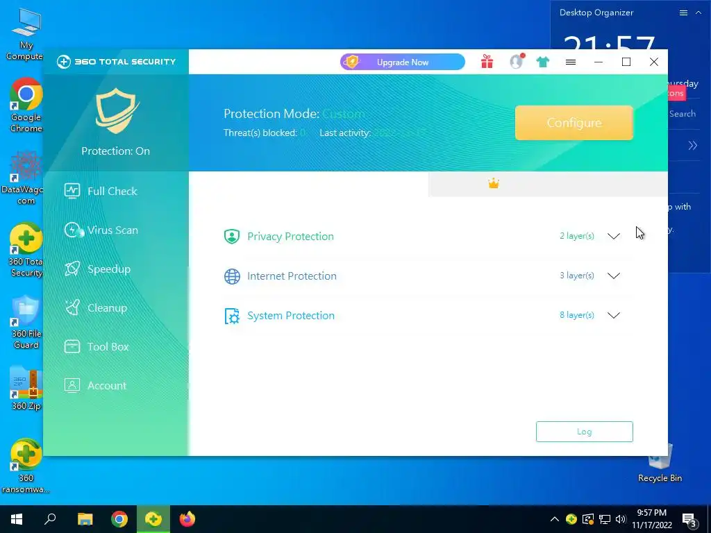Maximize the 360 Total Security window
The image size is (711, 533).
(626, 62)
